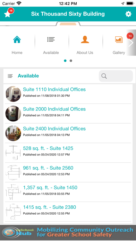This screenshot has width=136, height=241.
Task: Show next menu items with right chevron
Action: pyautogui.click(x=131, y=43)
